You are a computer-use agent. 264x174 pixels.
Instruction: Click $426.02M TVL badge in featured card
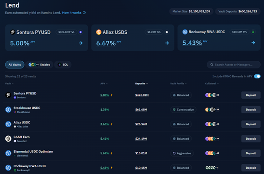pos(66,32)
